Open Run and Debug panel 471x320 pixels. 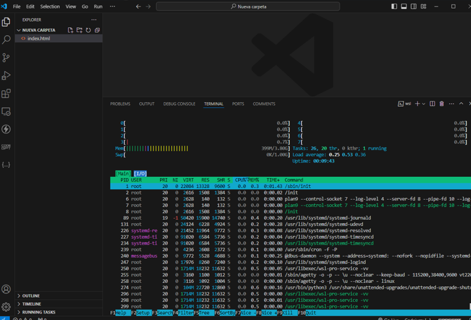[7, 76]
